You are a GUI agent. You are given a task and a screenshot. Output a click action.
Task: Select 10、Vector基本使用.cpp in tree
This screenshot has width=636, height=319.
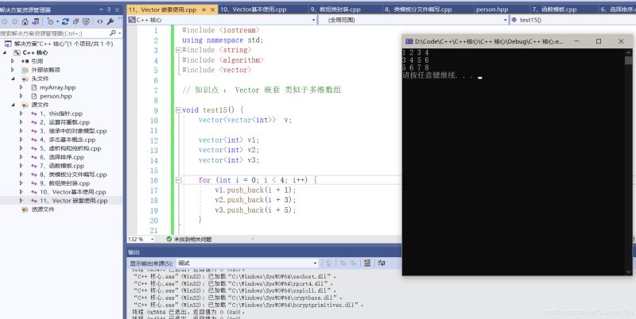73,192
